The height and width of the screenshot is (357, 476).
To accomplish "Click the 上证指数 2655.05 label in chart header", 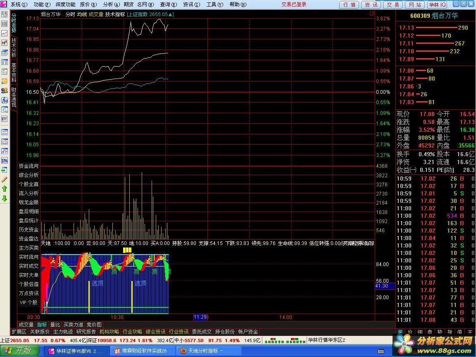I will (150, 14).
